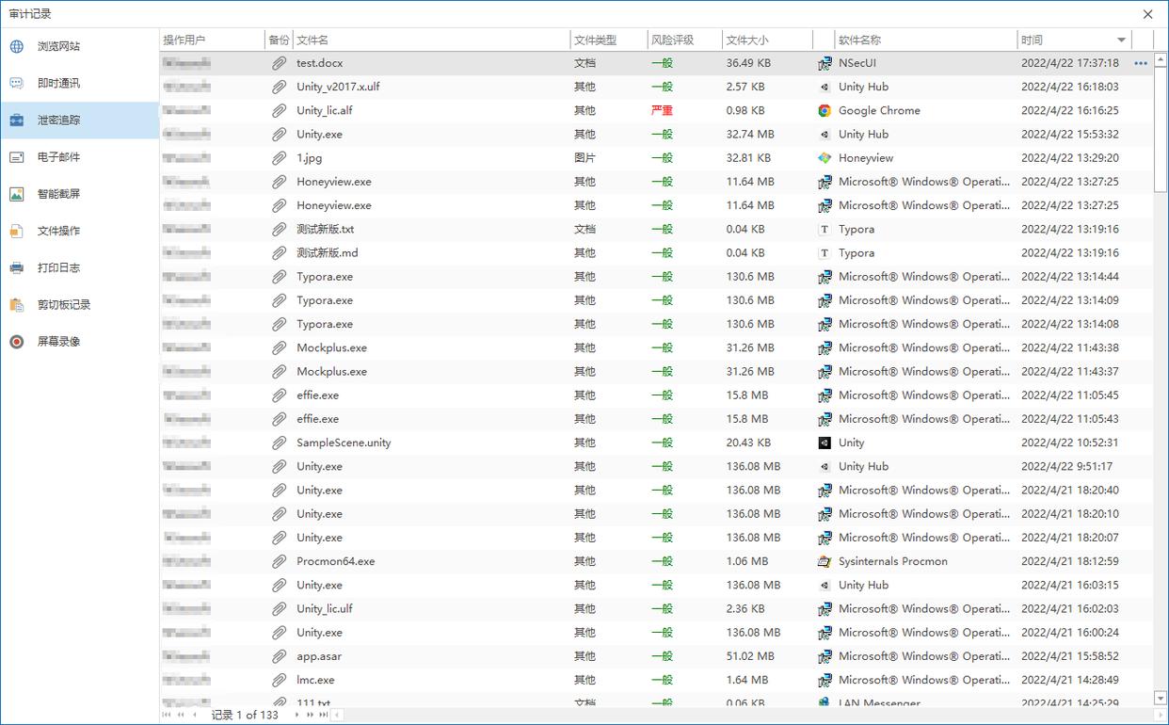1169x725 pixels.
Task: Sort by the 风险评级 column header
Action: point(672,40)
